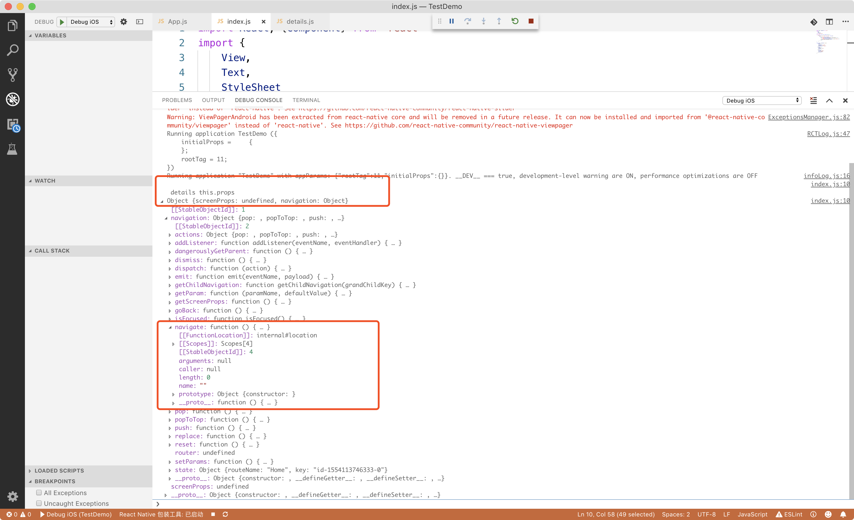
Task: Collapse the BREAKPOINTS section
Action: pos(89,481)
